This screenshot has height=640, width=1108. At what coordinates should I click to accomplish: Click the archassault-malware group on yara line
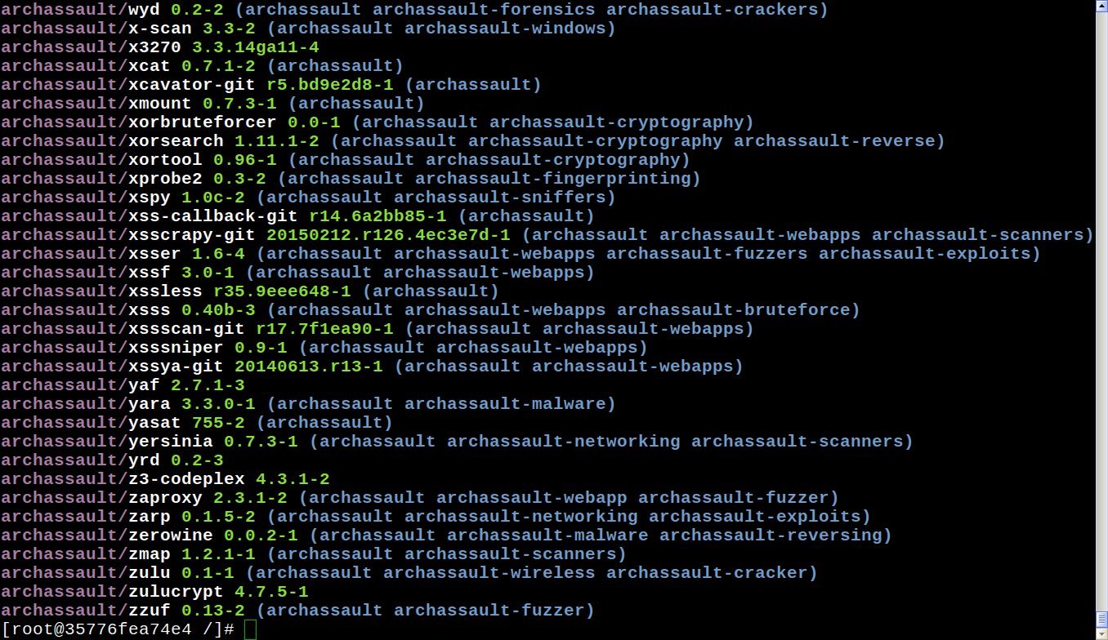point(505,404)
